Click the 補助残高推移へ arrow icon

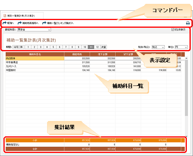click(20, 23)
